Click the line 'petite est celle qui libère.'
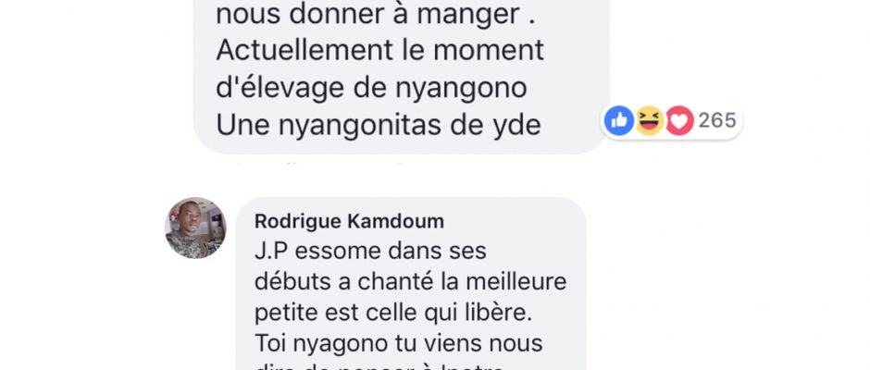Image resolution: width=870 pixels, height=370 pixels. pos(392,314)
